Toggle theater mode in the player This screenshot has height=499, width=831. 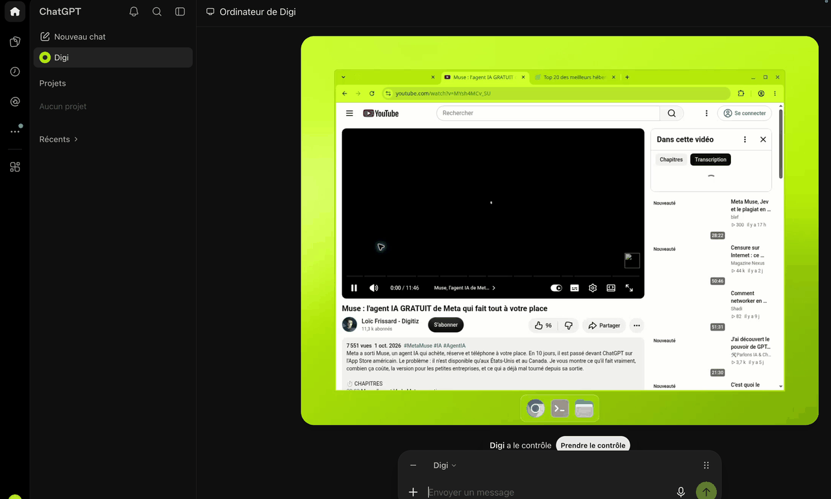[611, 288]
